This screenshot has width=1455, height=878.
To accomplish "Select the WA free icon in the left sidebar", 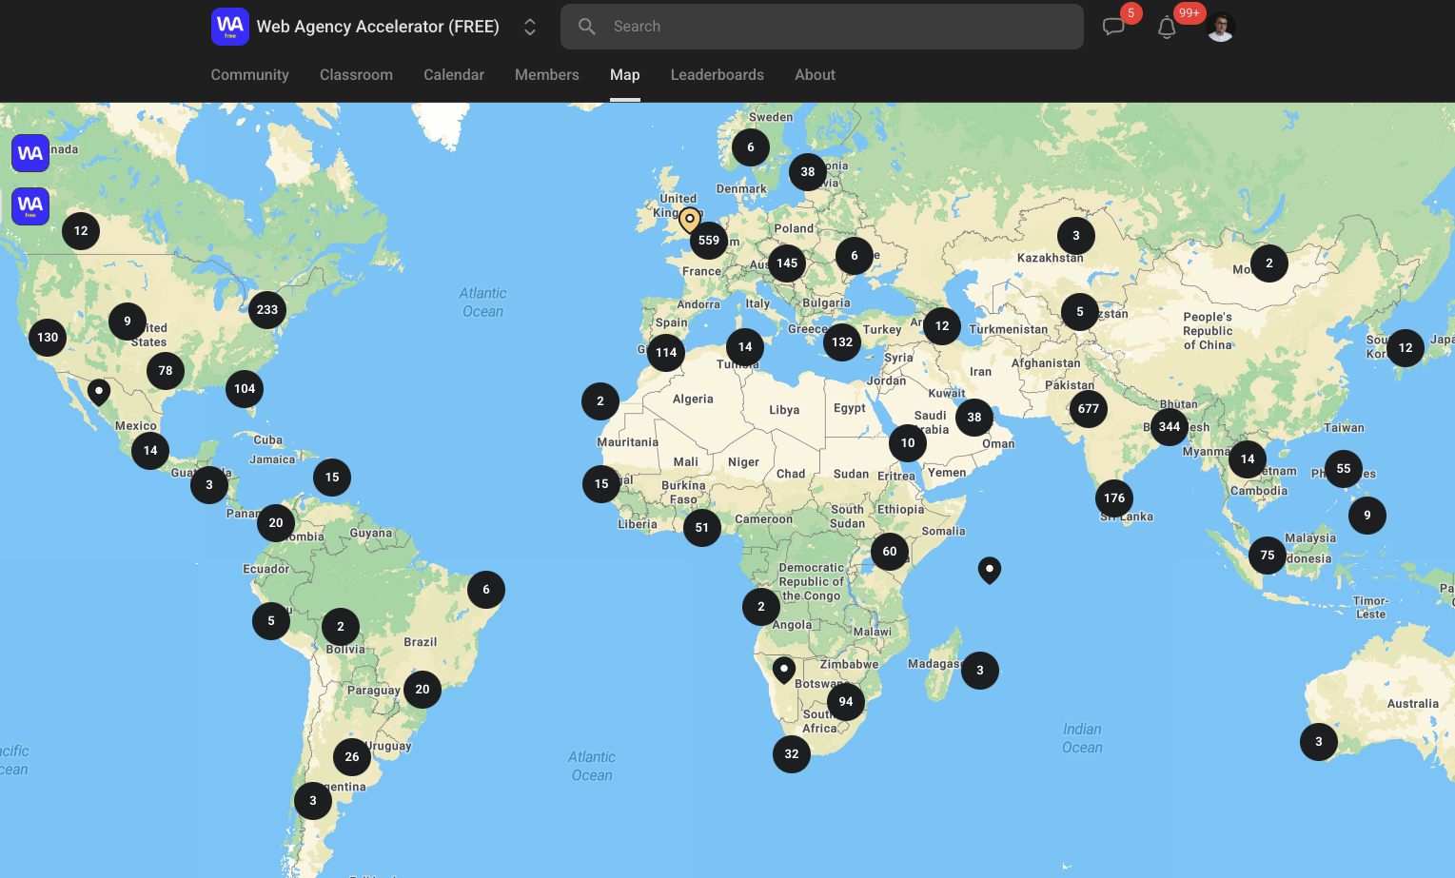I will coord(29,205).
